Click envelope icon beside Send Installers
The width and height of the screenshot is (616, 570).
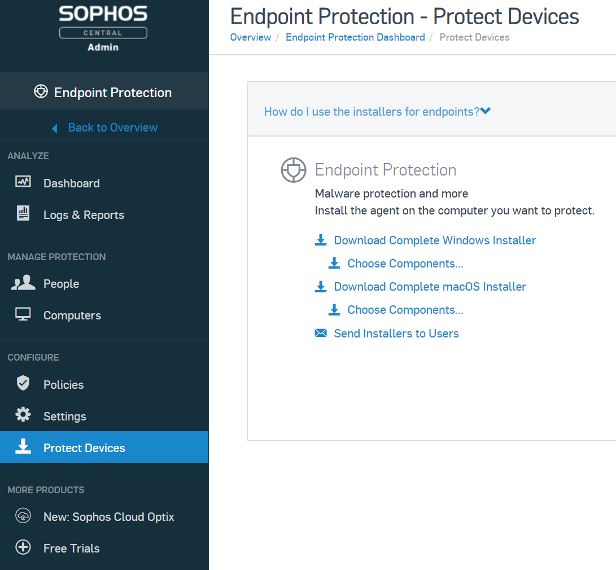(x=321, y=334)
